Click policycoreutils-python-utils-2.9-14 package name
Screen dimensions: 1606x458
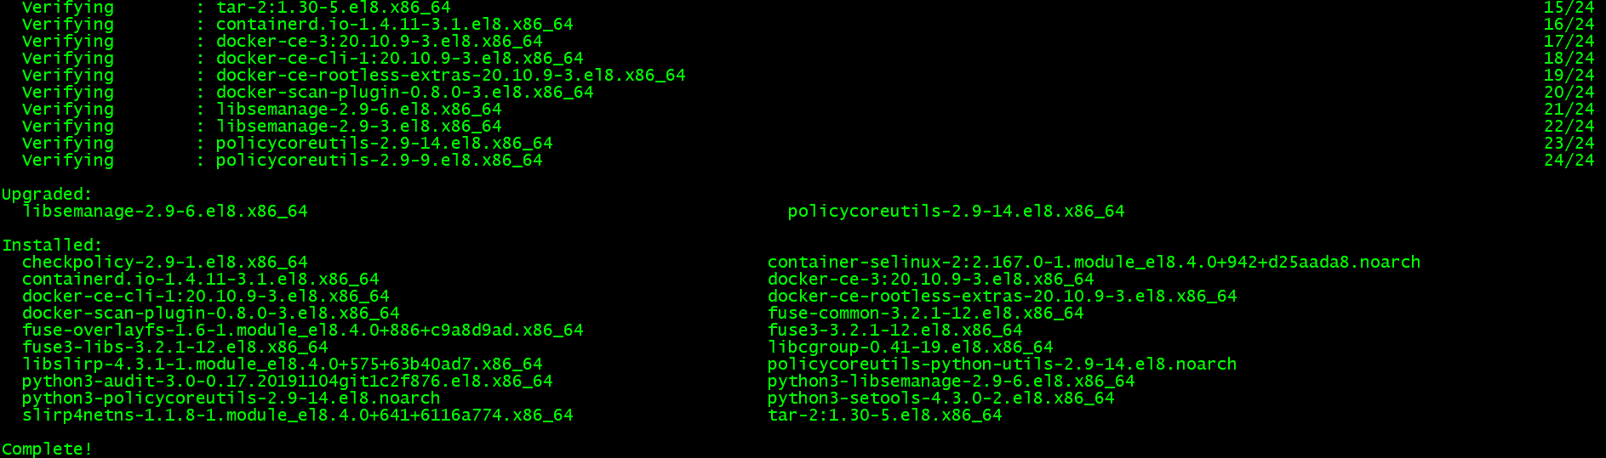click(1003, 365)
